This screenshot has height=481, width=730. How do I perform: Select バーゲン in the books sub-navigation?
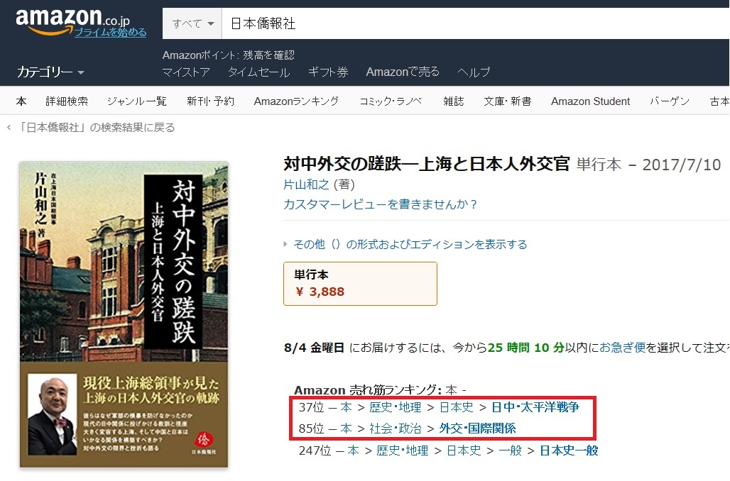pos(670,101)
